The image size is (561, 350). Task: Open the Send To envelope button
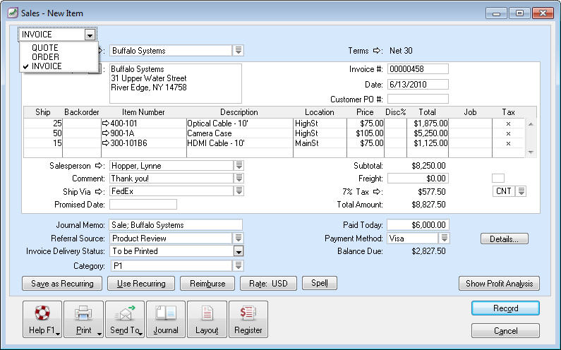point(125,319)
